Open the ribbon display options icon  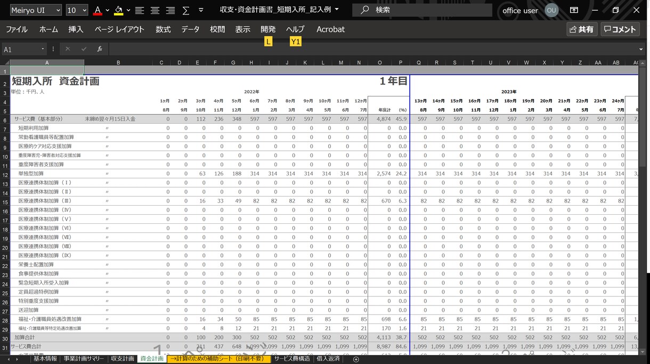[x=574, y=10]
